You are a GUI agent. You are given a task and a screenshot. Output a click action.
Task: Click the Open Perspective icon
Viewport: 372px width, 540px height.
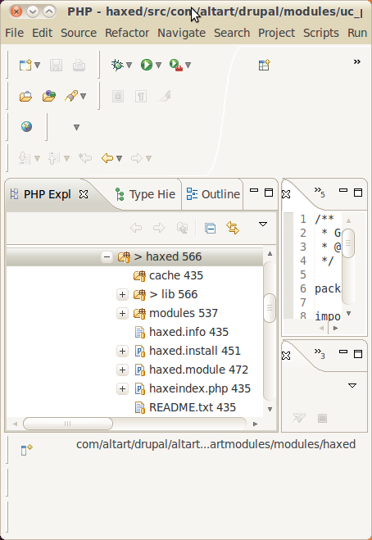point(264,65)
